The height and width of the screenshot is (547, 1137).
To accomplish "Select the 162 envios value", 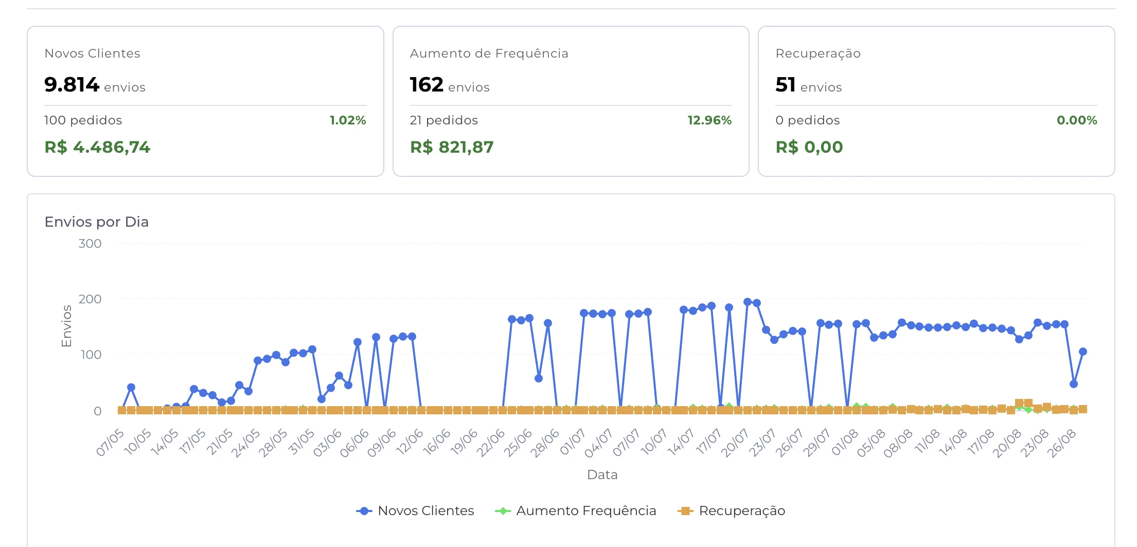I will (x=450, y=85).
